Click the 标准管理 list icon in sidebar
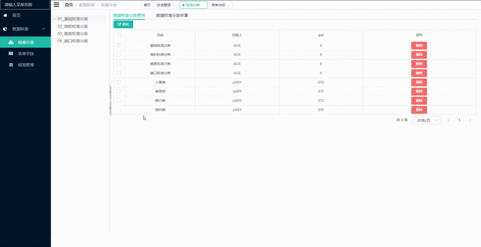Image resolution: width=481 pixels, height=247 pixels. coord(11,65)
